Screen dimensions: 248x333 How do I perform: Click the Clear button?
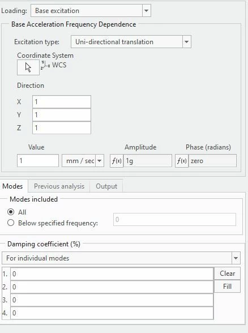pos(227,274)
